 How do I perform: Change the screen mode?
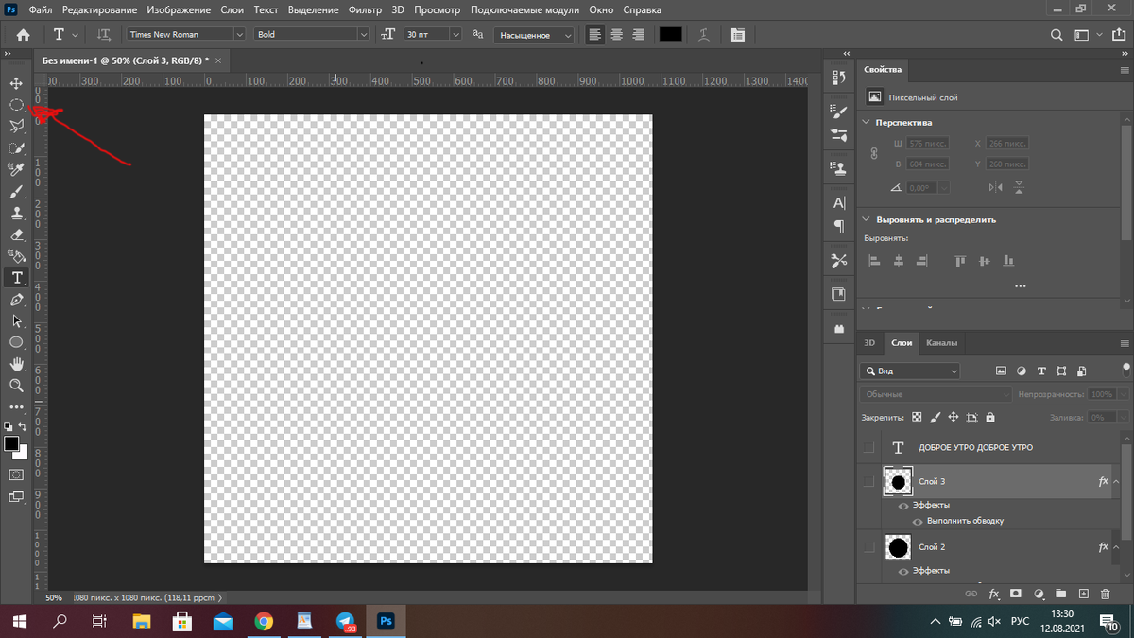coord(16,496)
